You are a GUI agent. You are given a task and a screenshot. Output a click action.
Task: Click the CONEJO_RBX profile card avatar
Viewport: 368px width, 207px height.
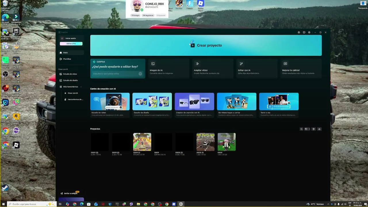tap(136, 6)
